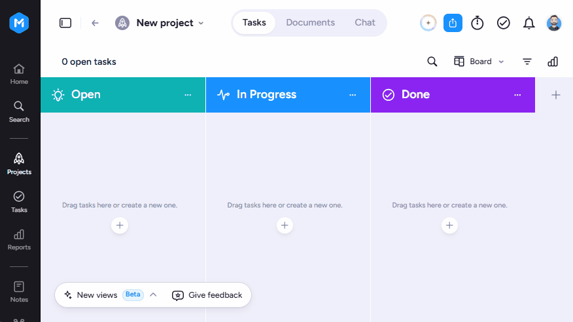
Task: Add task in the Open column
Action: tap(120, 226)
